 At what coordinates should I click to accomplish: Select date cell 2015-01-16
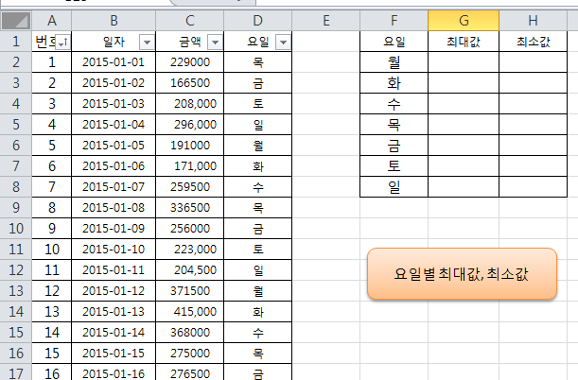114,372
